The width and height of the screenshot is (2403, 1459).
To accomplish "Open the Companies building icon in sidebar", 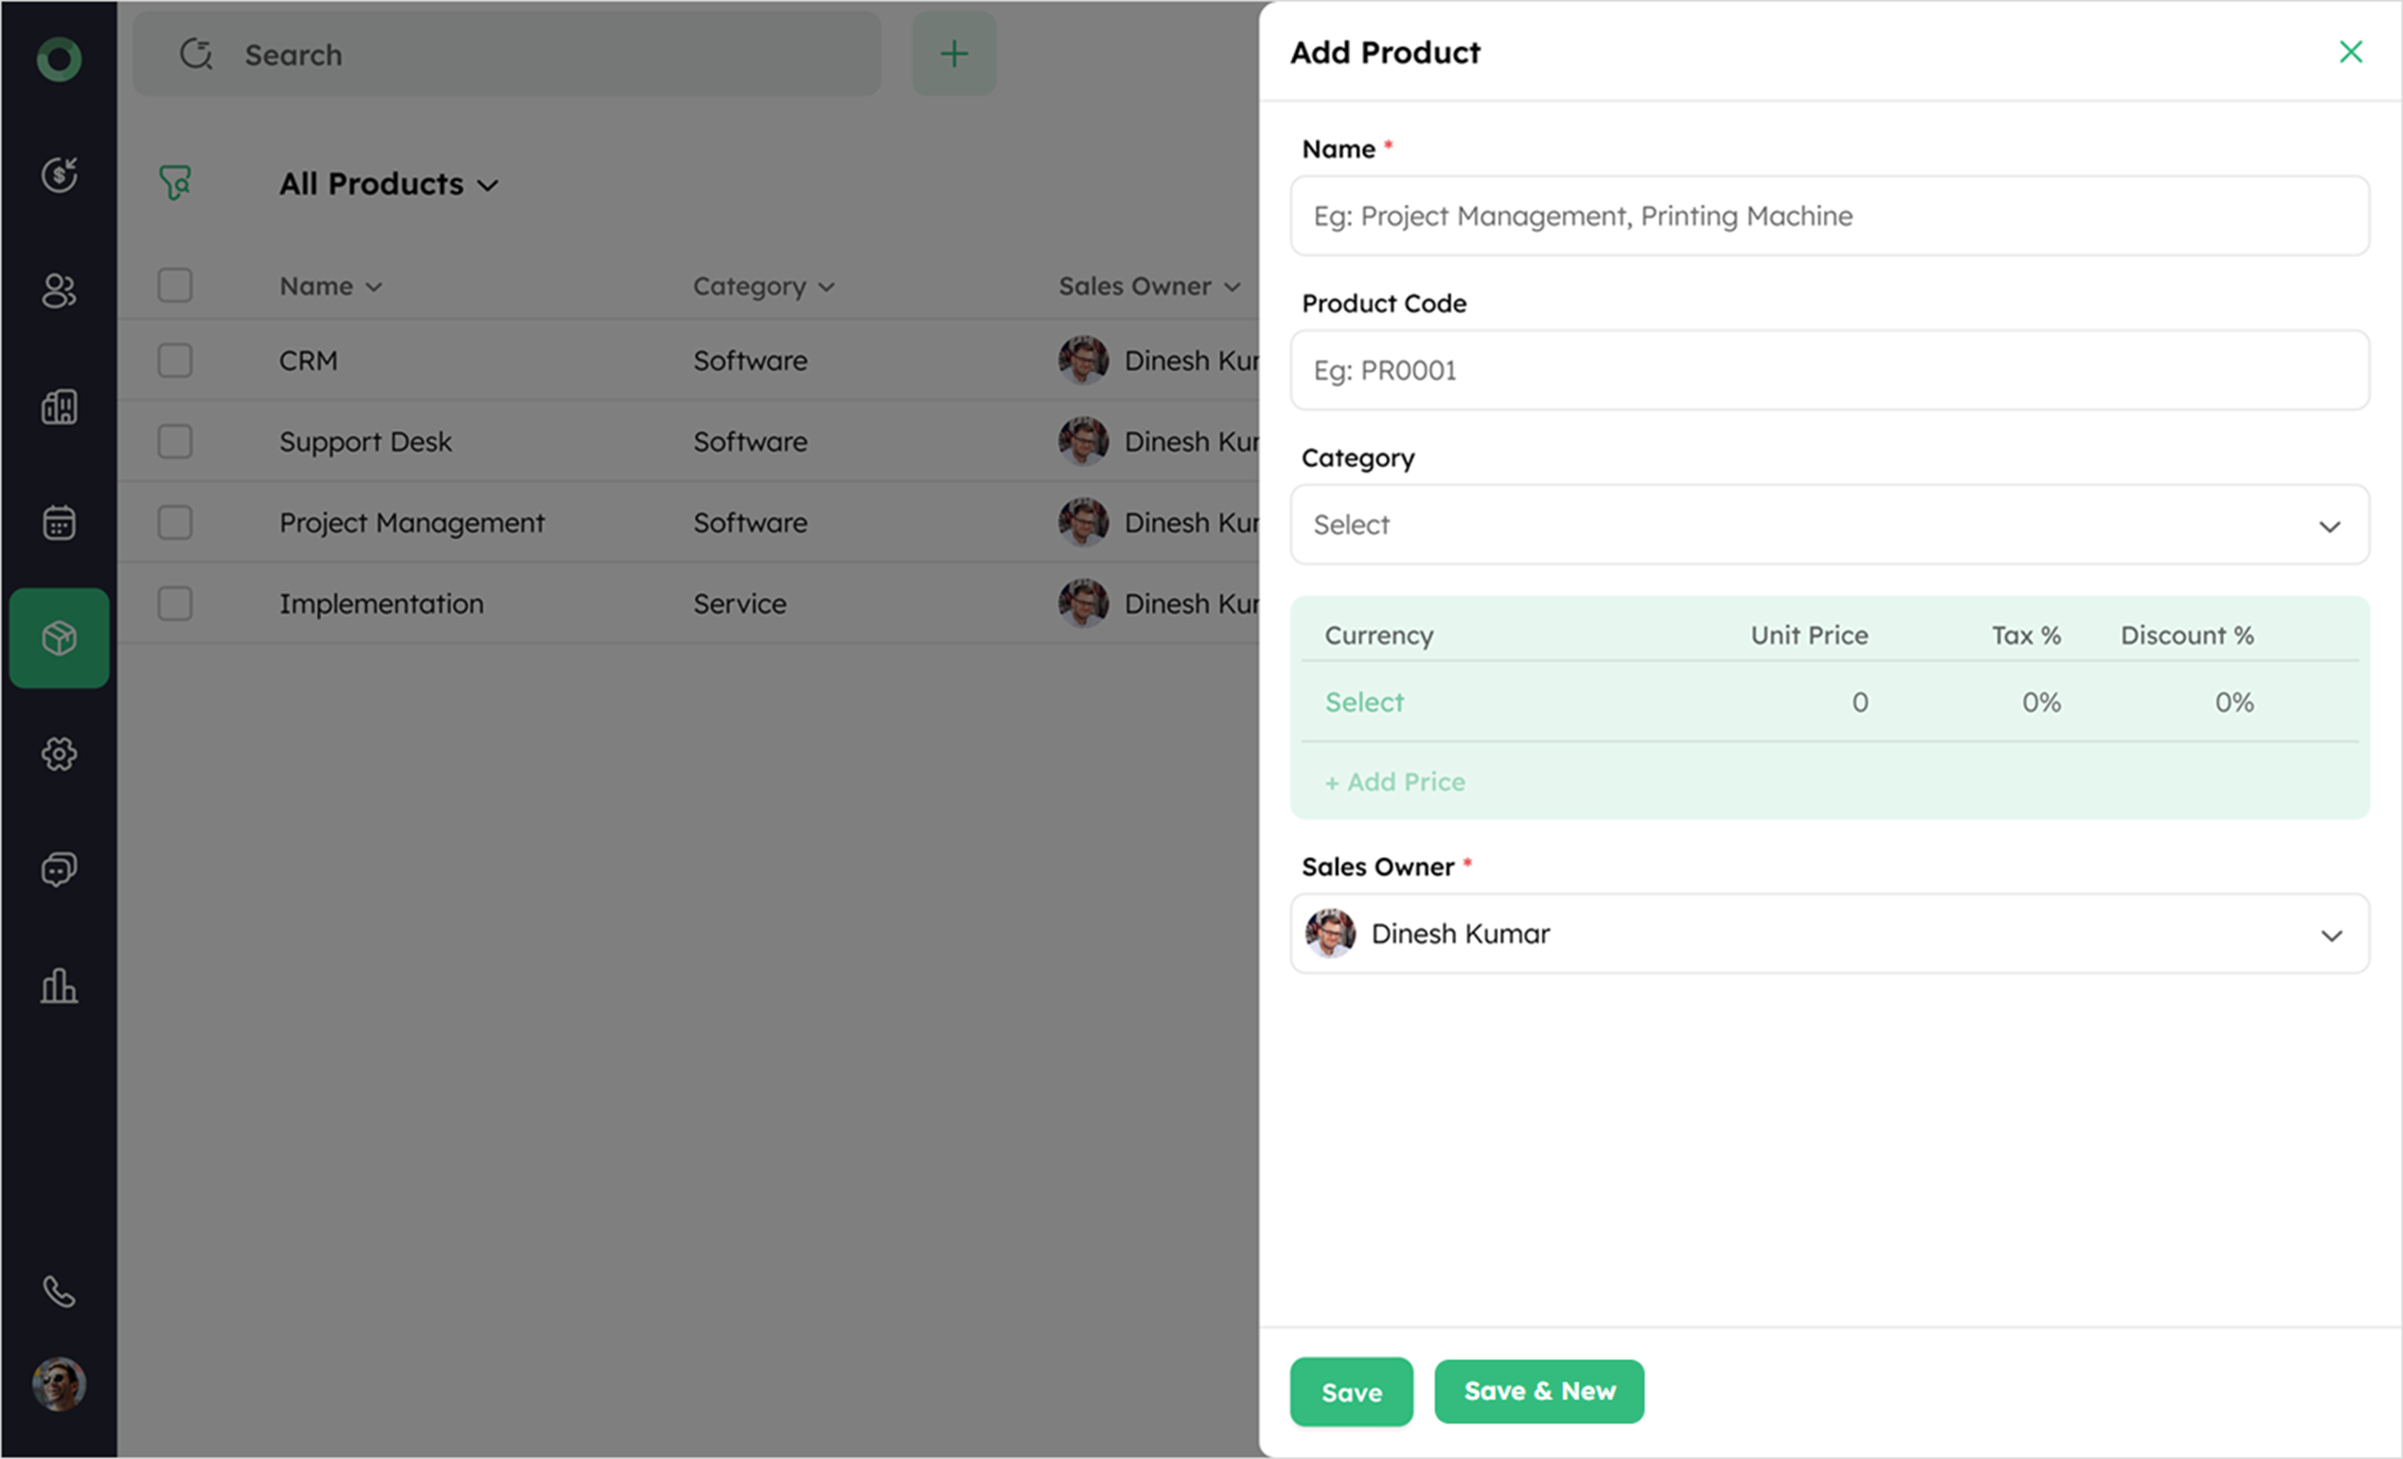I will 59,406.
